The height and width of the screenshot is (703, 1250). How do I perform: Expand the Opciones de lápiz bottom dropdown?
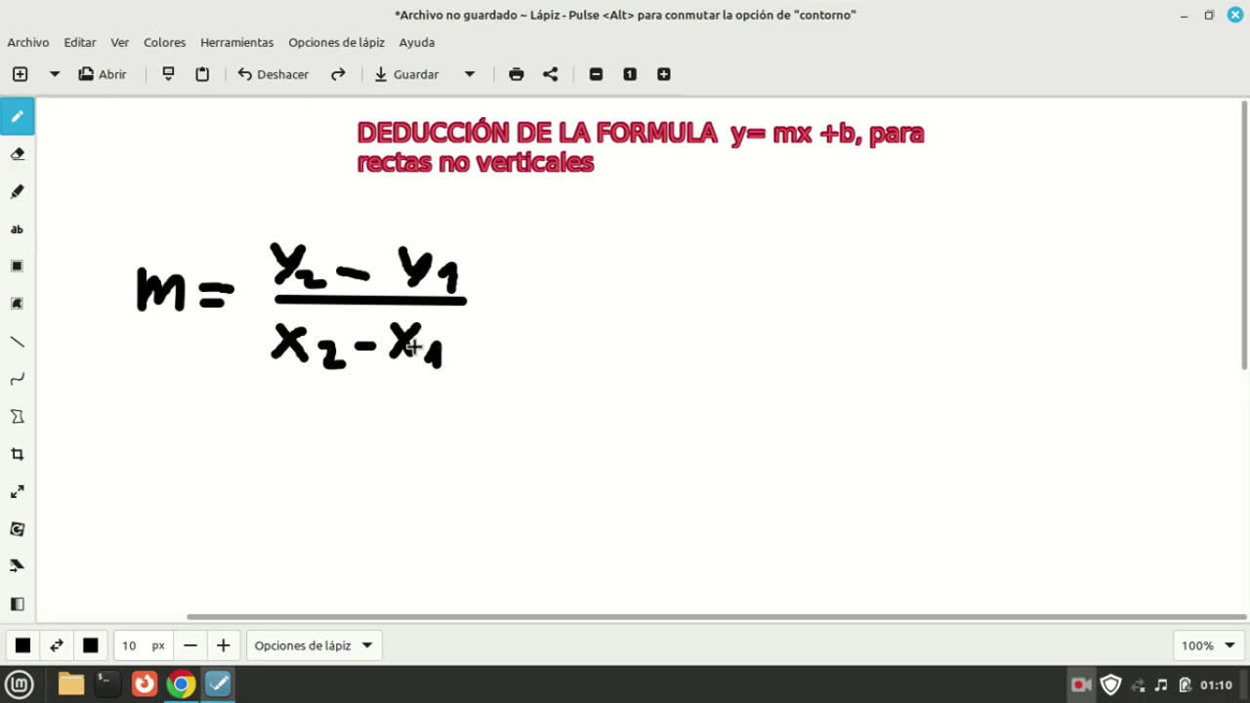coord(313,645)
